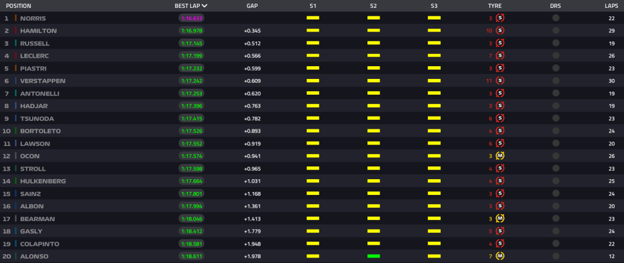The width and height of the screenshot is (624, 263).
Task: Select Gasly's best lap 1:18.412
Action: [191, 231]
